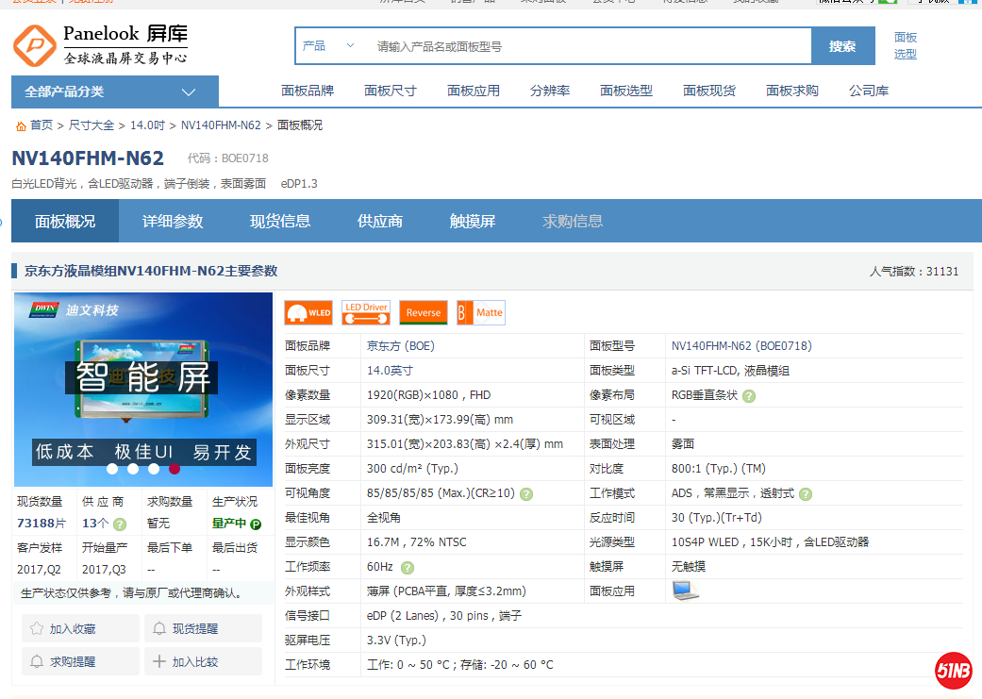Click the laptop icon beside 面板应用

click(686, 589)
